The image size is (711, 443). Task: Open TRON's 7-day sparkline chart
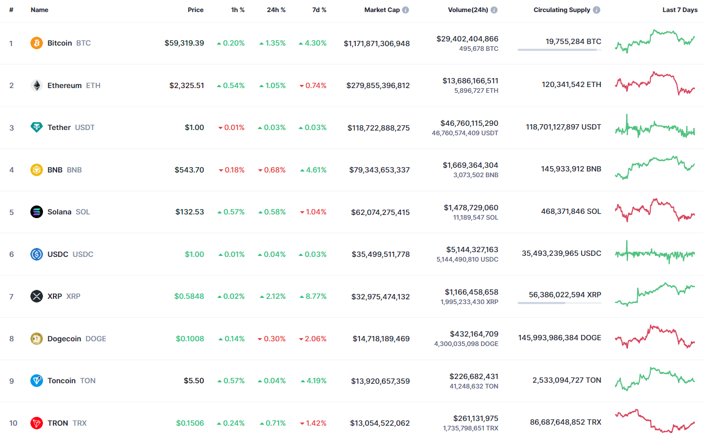click(655, 421)
